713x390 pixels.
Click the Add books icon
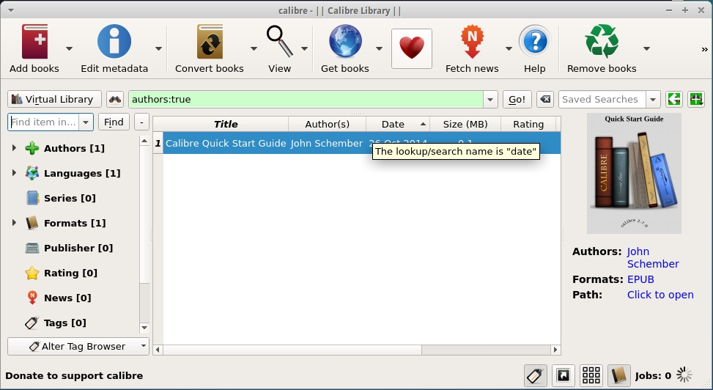coord(34,41)
